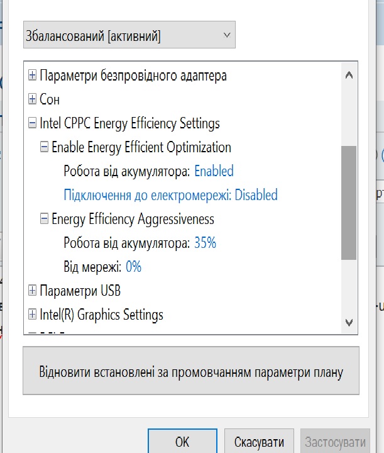Screen dimensions: 384x453
Task: Click the 0% Від мережі value
Action: (x=133, y=267)
